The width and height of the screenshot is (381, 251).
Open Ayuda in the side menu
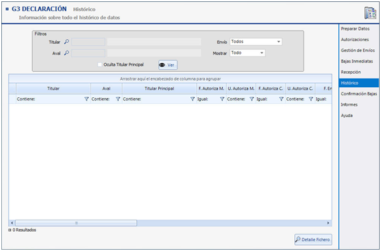pyautogui.click(x=346, y=116)
